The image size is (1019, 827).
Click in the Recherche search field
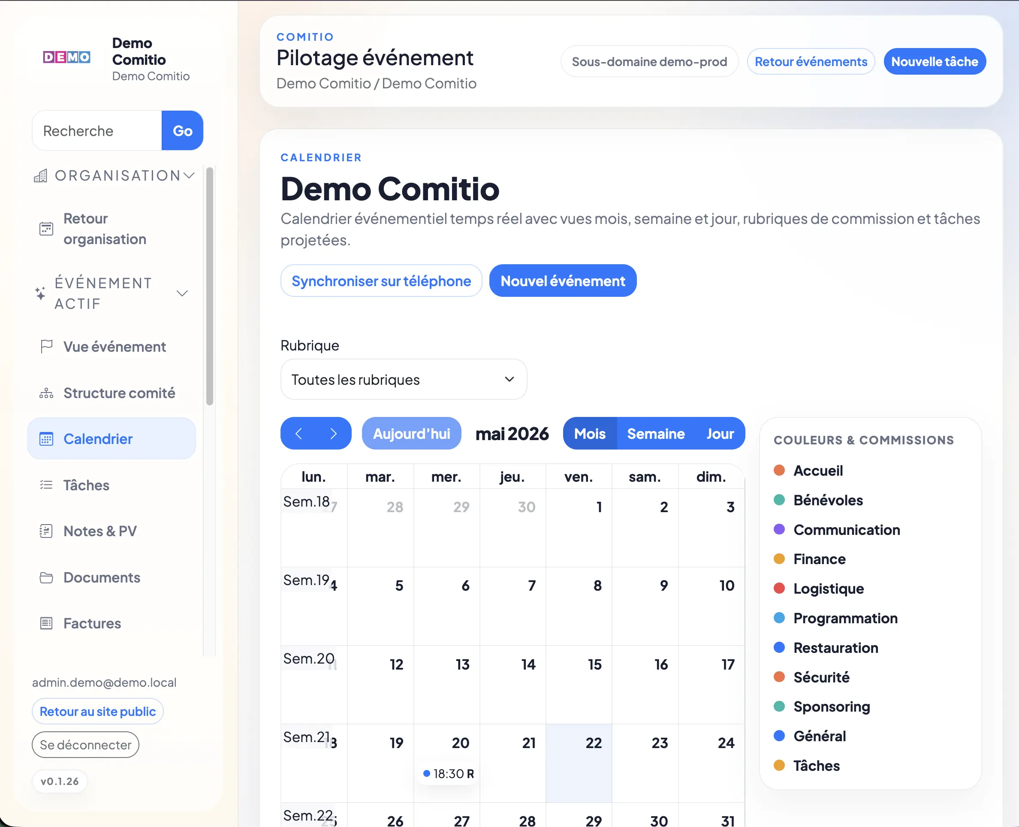97,130
